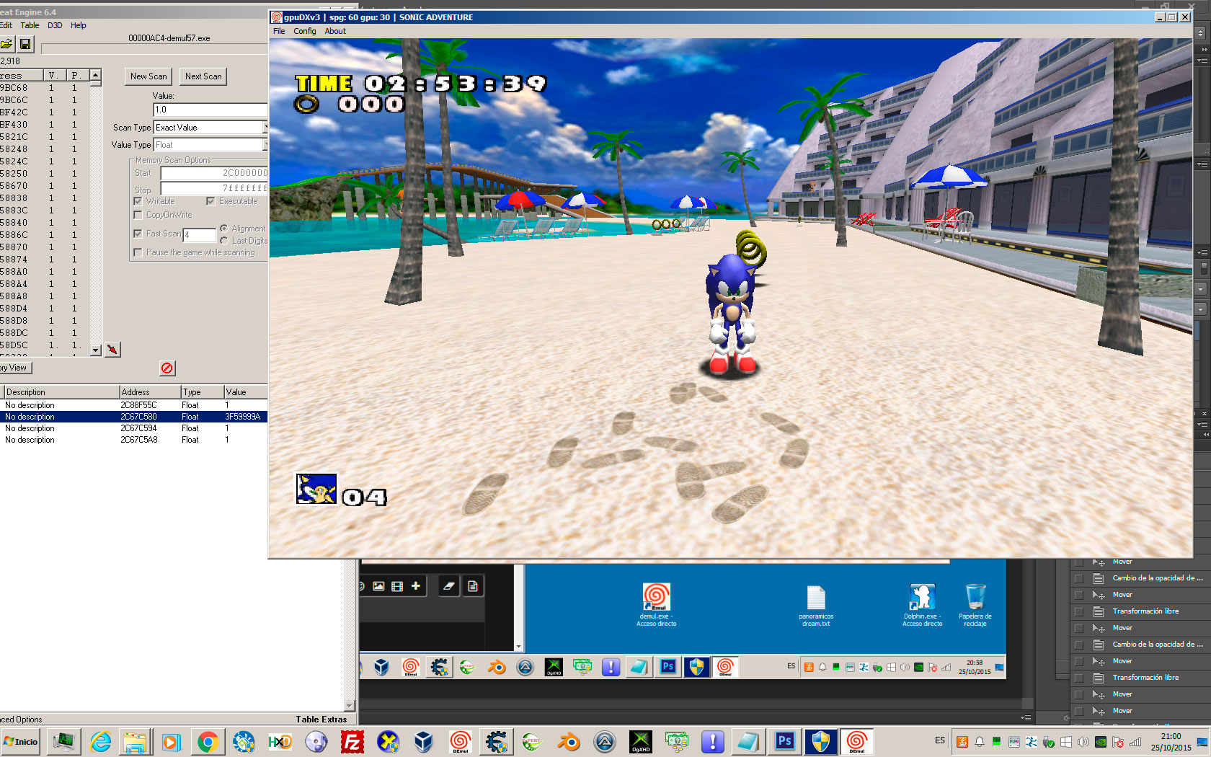Click the red arrow add-address icon

click(x=112, y=350)
